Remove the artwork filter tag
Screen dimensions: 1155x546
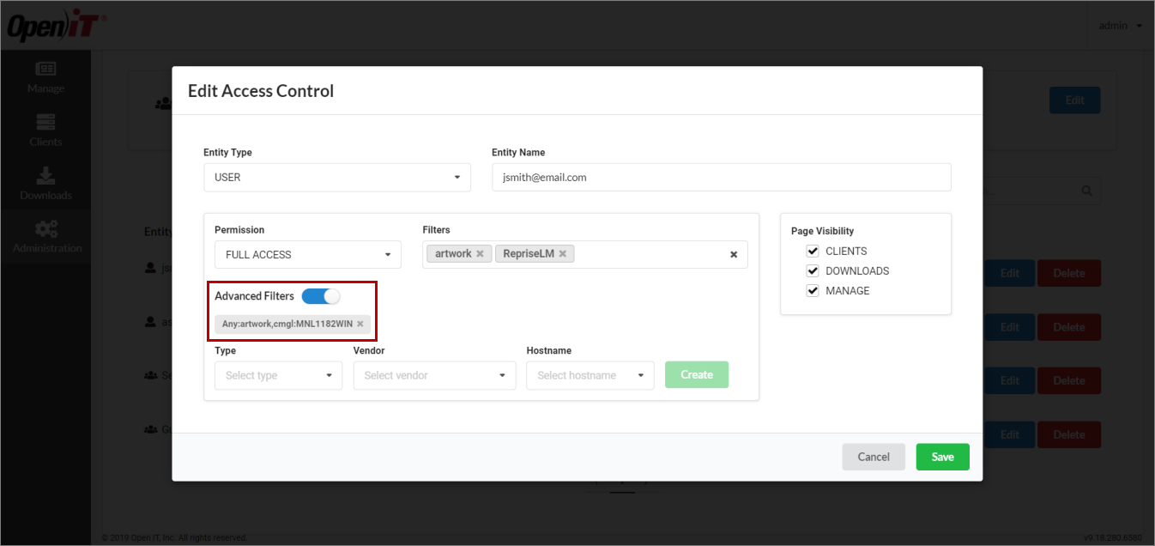480,254
